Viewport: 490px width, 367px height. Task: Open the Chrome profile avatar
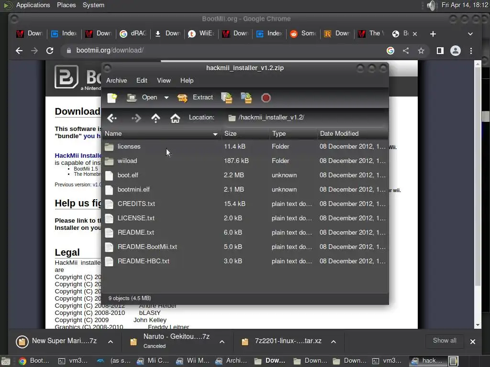click(x=456, y=51)
